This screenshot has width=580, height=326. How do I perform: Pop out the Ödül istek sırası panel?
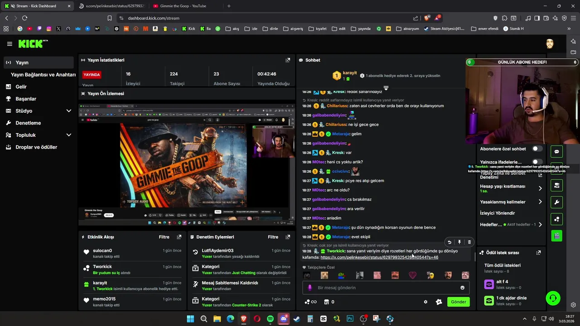coord(538,253)
